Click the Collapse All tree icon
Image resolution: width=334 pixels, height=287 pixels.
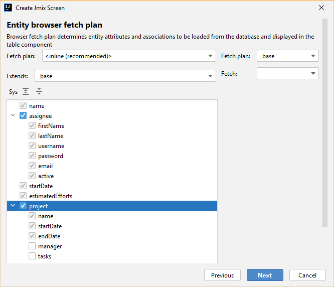[39, 91]
